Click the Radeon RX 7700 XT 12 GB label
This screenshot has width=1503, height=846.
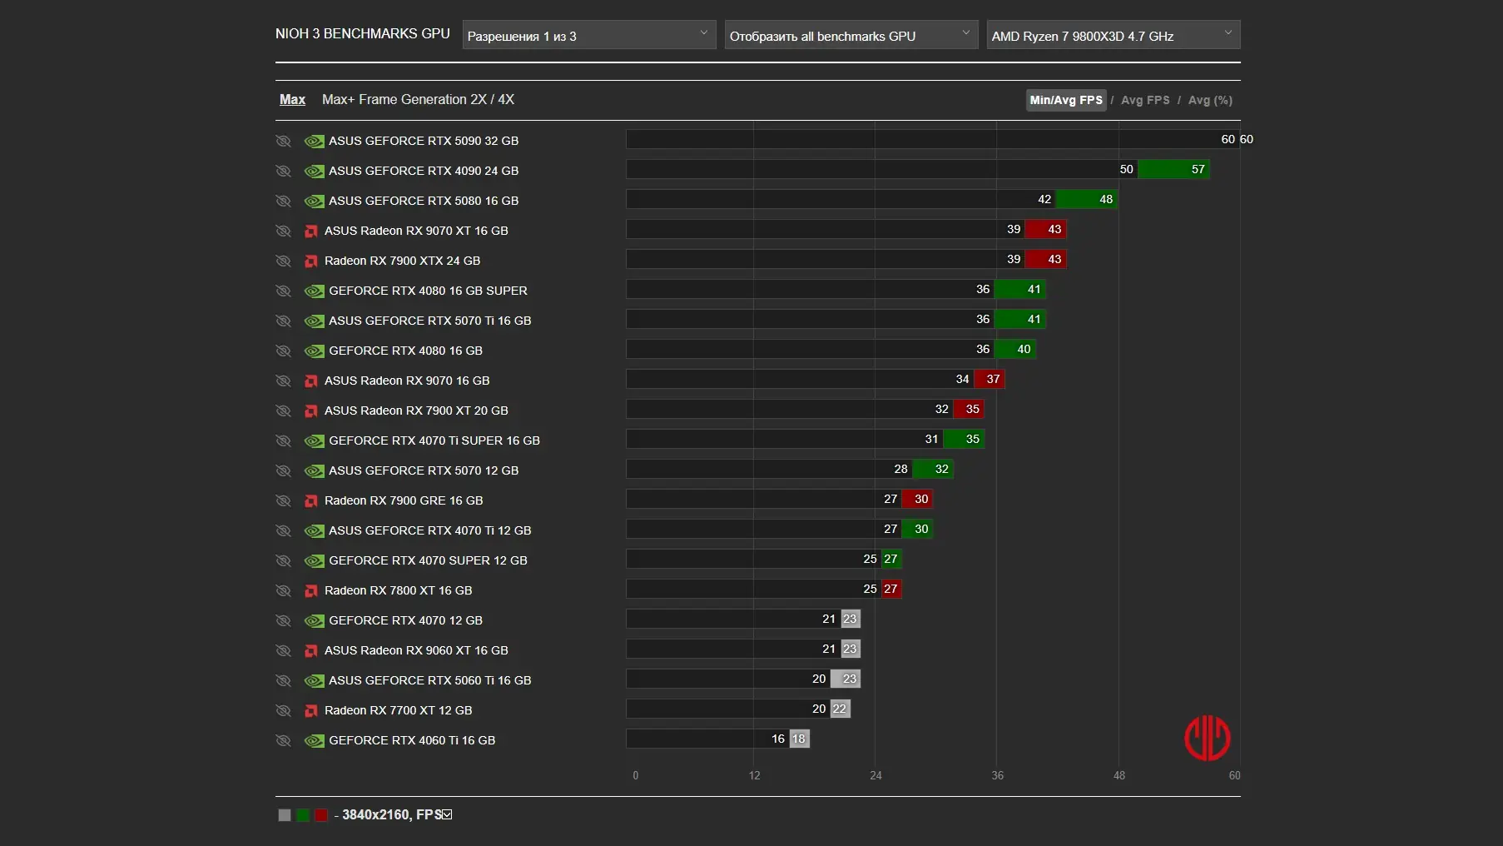click(399, 711)
